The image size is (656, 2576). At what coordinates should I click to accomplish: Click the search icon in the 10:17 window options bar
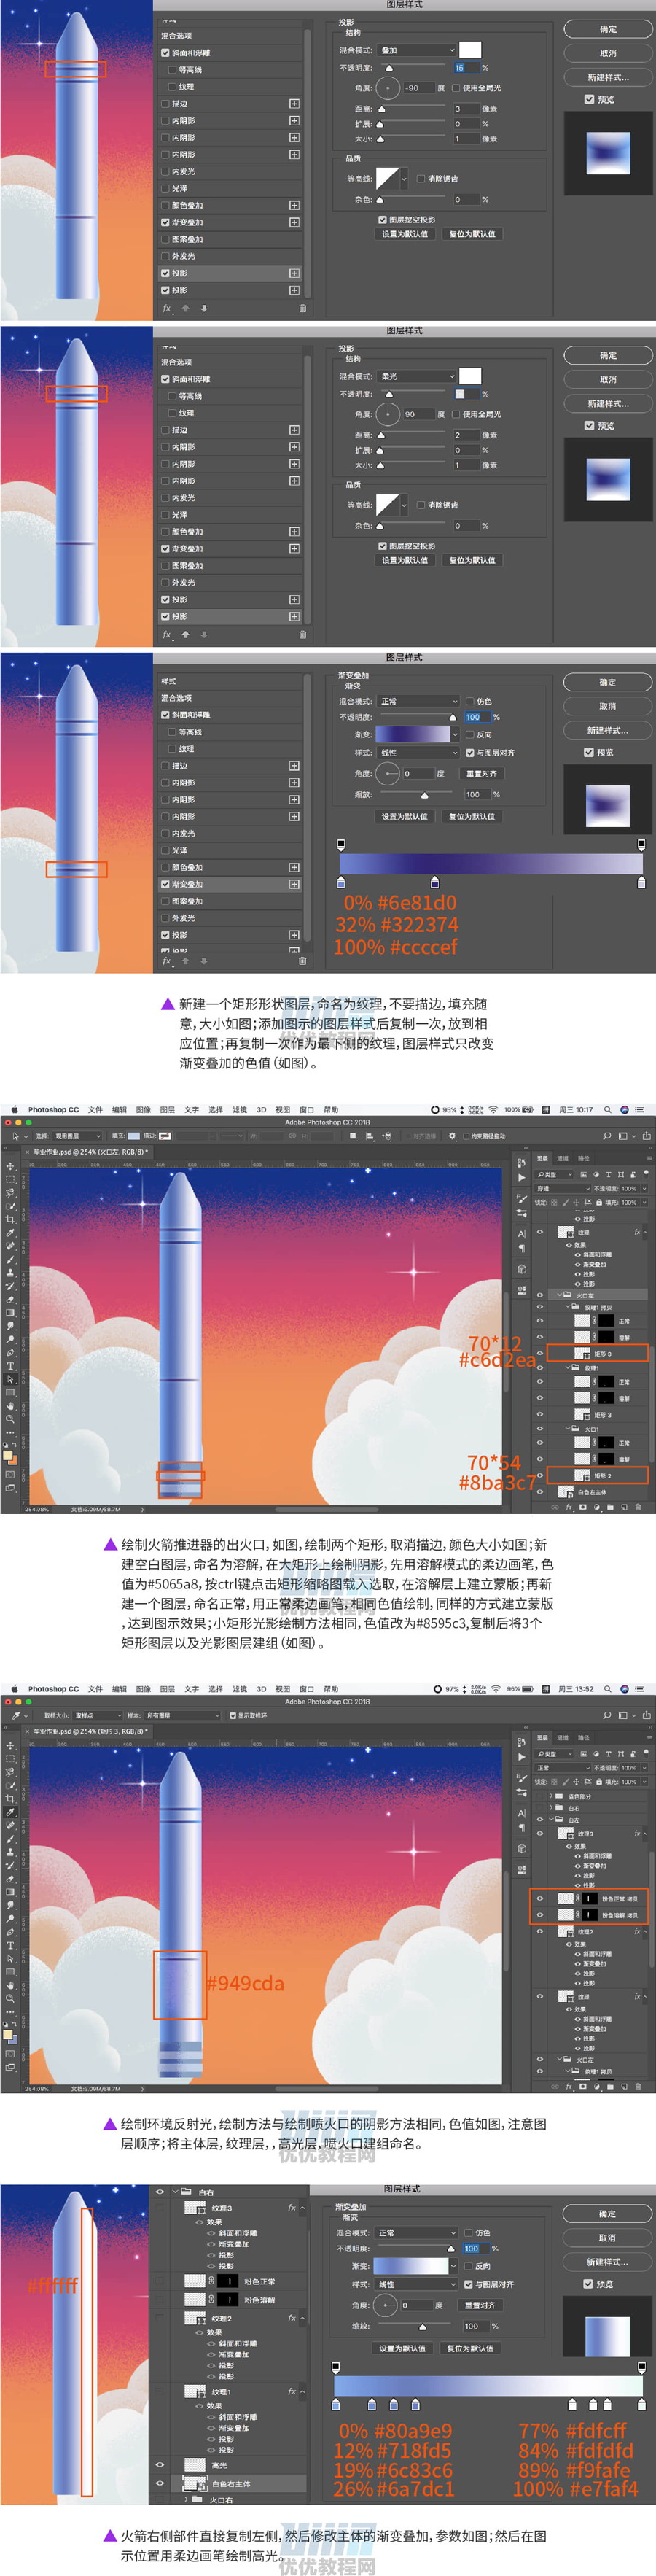[607, 1136]
